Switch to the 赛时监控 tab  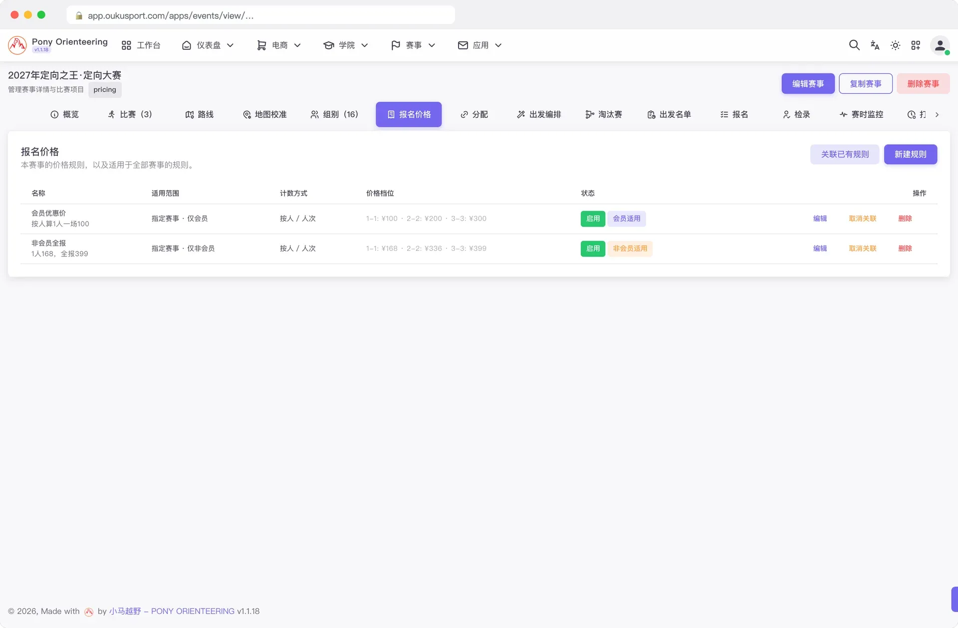tap(861, 115)
